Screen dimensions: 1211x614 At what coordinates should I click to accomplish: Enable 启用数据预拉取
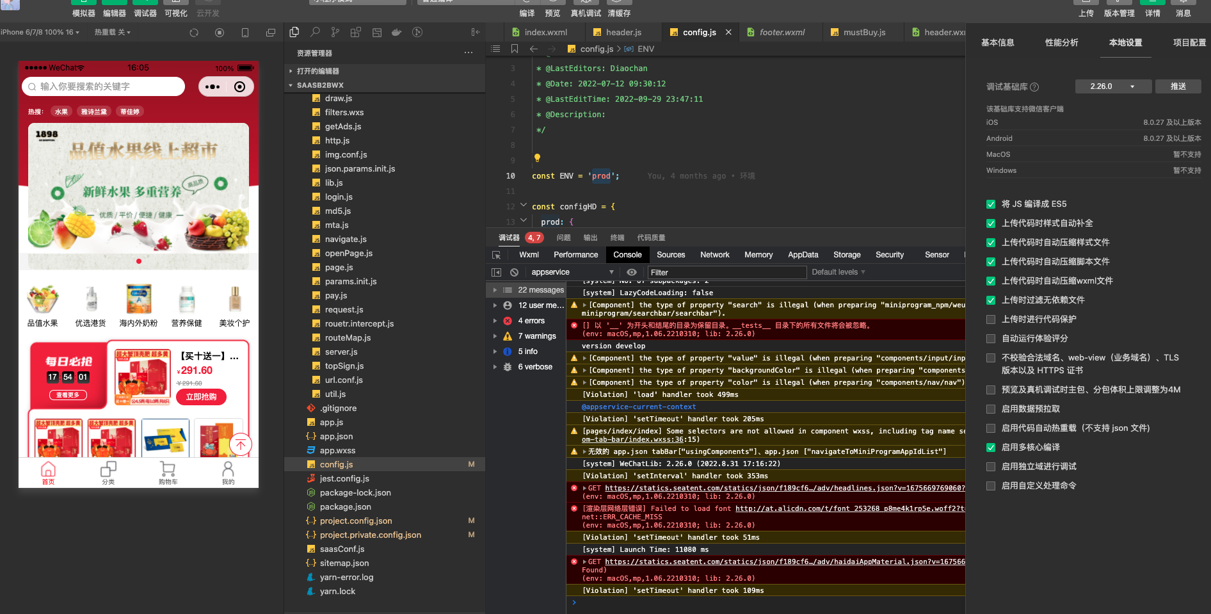click(991, 409)
